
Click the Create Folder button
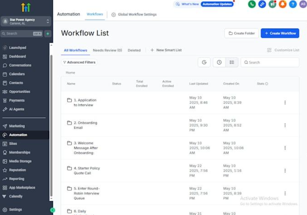coord(241,33)
